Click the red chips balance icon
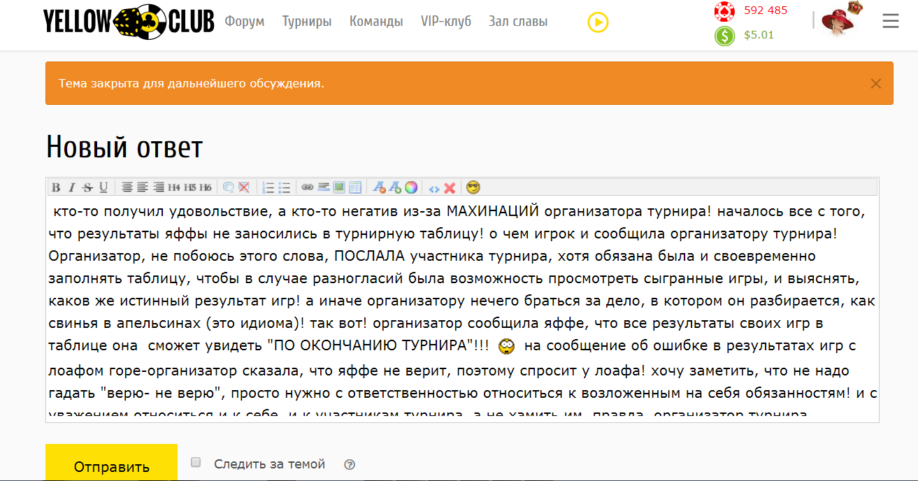 pos(724,11)
